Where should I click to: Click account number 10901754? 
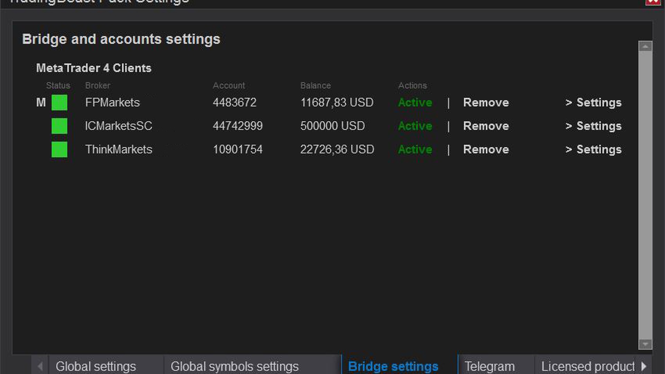pos(238,150)
